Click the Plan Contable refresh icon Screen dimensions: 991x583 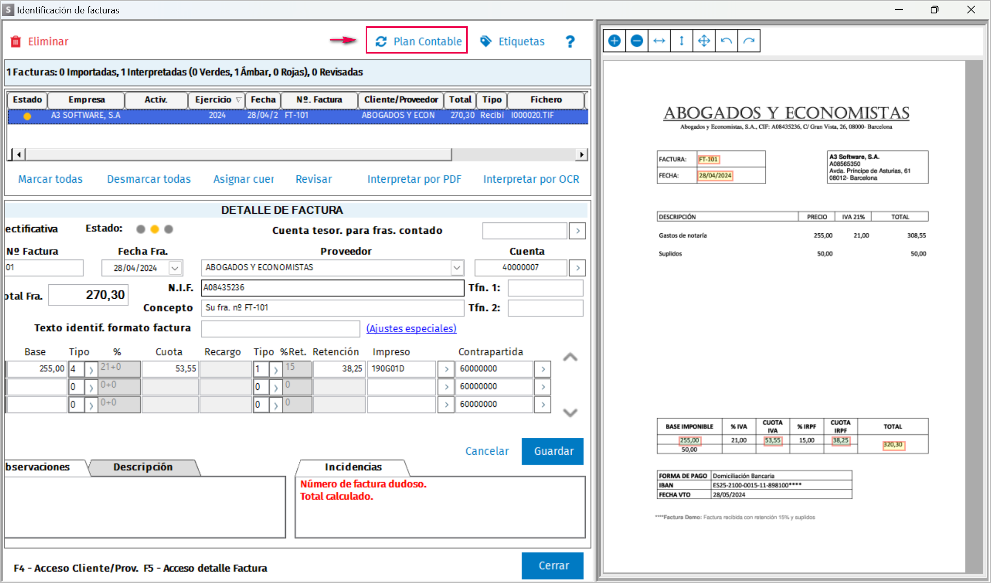(x=381, y=42)
